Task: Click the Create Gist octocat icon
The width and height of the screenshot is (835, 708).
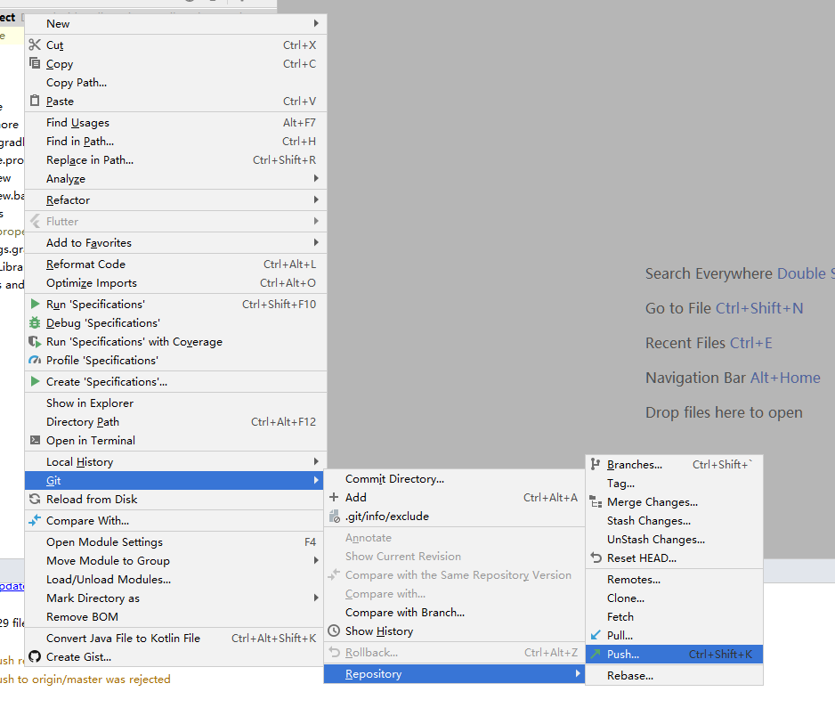Action: pyautogui.click(x=34, y=656)
